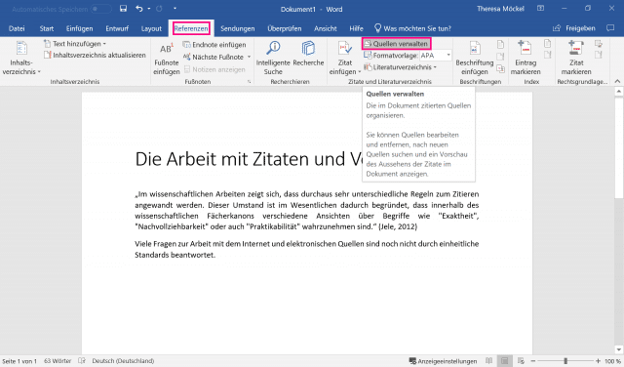Expand the Undo history dropdown arrow
The image size is (624, 367).
[149, 9]
